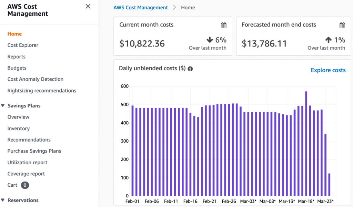Open the Coverage report
The height and width of the screenshot is (207, 353).
(x=26, y=174)
